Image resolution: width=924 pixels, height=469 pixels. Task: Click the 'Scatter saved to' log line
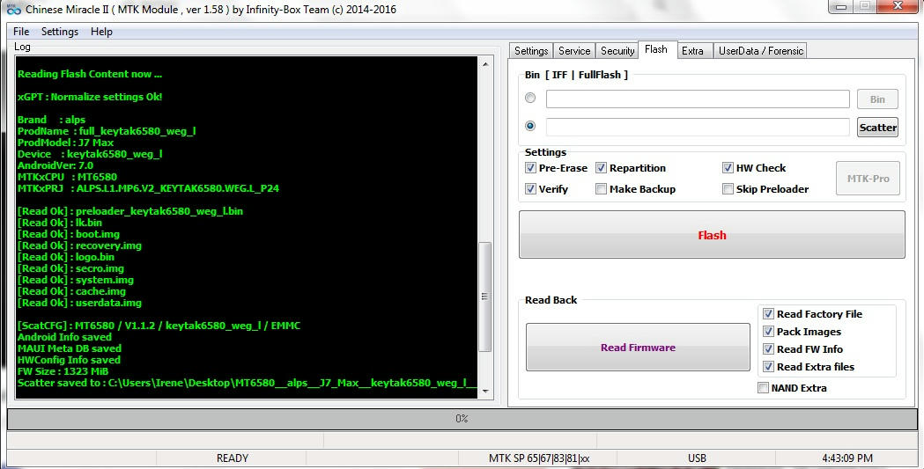click(x=247, y=383)
